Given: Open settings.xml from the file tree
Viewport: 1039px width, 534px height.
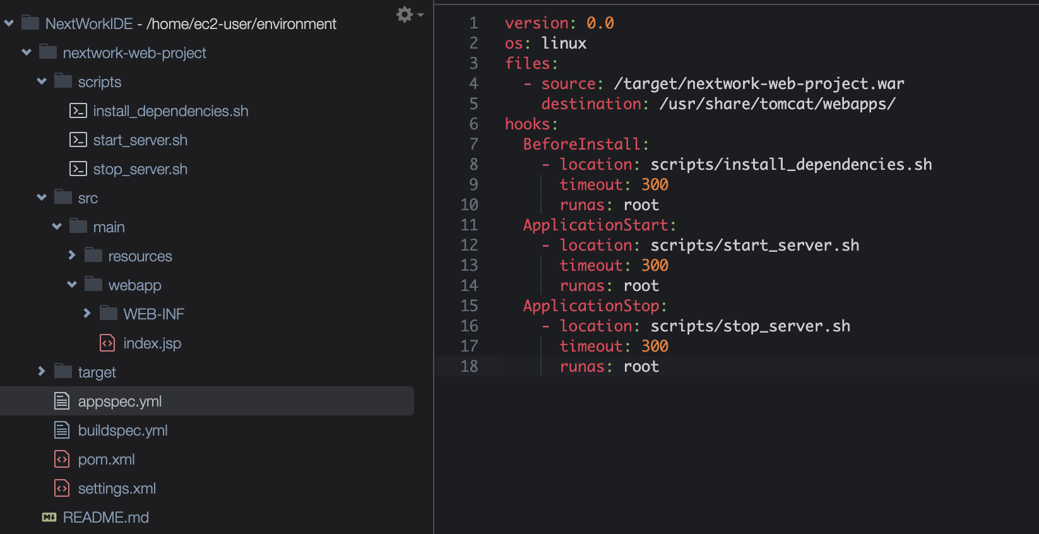Looking at the screenshot, I should [117, 489].
